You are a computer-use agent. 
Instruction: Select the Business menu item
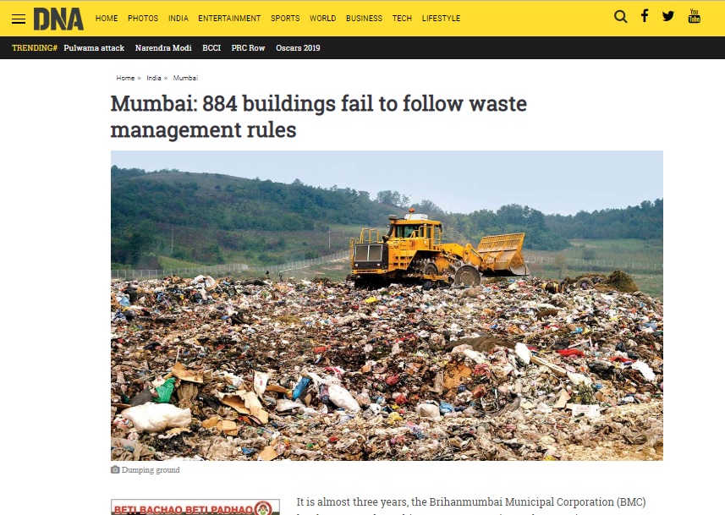(x=364, y=18)
